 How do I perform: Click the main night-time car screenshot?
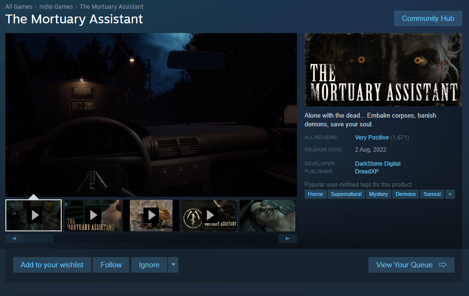(x=151, y=115)
